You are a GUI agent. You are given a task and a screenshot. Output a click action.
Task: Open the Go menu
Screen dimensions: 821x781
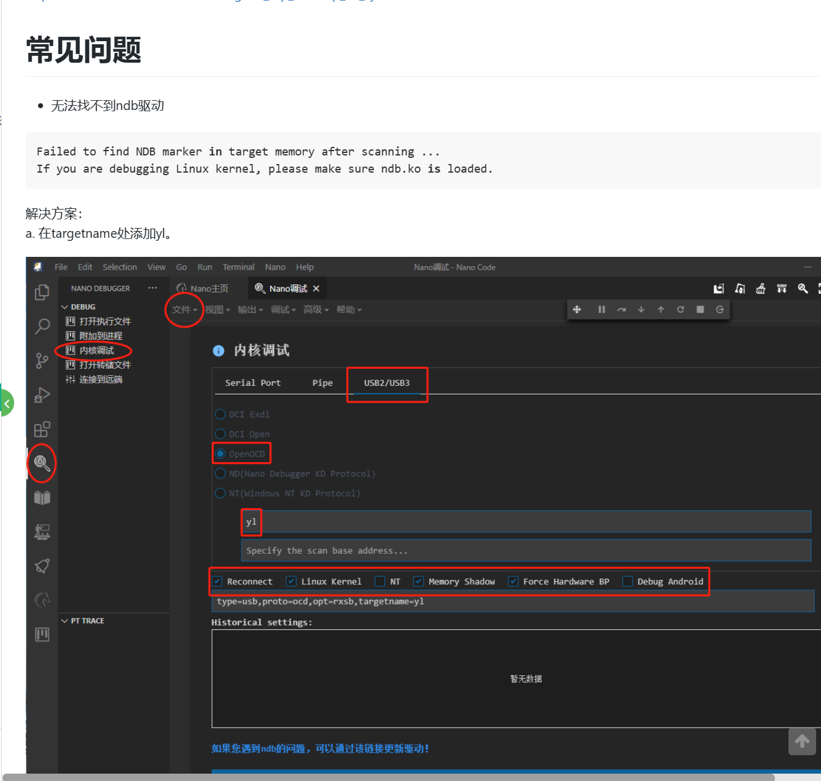[x=181, y=267]
